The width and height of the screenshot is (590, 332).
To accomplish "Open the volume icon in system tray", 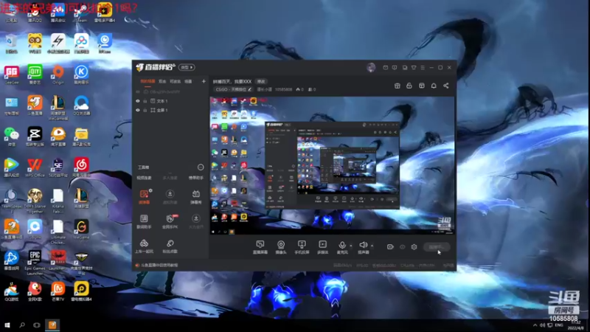I will (x=542, y=325).
